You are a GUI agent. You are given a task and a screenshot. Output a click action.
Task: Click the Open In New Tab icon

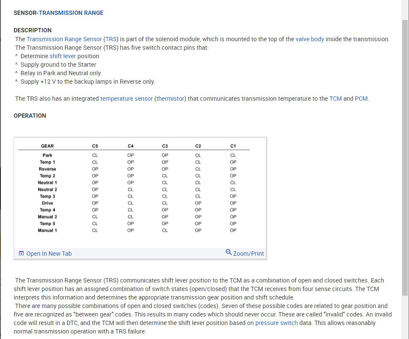pos(21,254)
